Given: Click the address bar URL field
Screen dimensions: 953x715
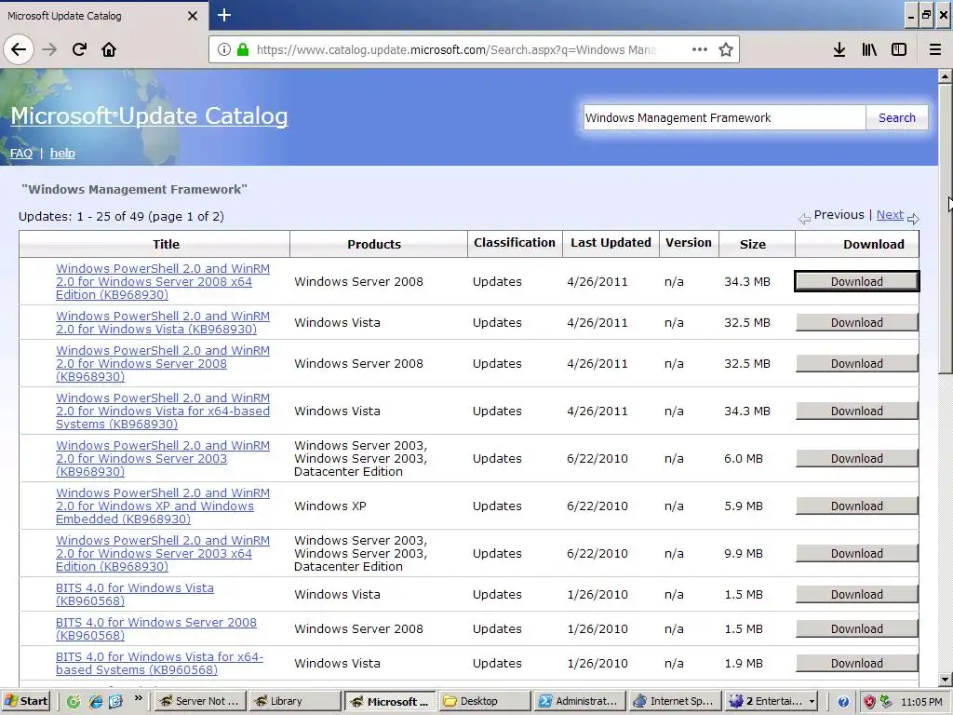Looking at the screenshot, I should [456, 49].
